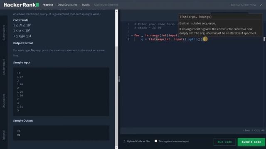Click the Sample Output heading
This screenshot has width=266, height=149.
(x=23, y=120)
